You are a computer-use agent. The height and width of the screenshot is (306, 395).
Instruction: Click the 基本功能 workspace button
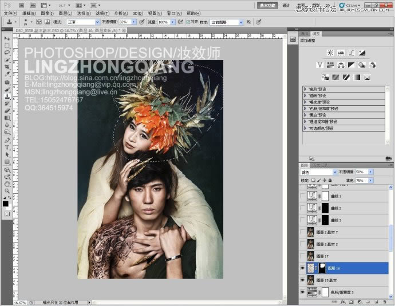(267, 6)
